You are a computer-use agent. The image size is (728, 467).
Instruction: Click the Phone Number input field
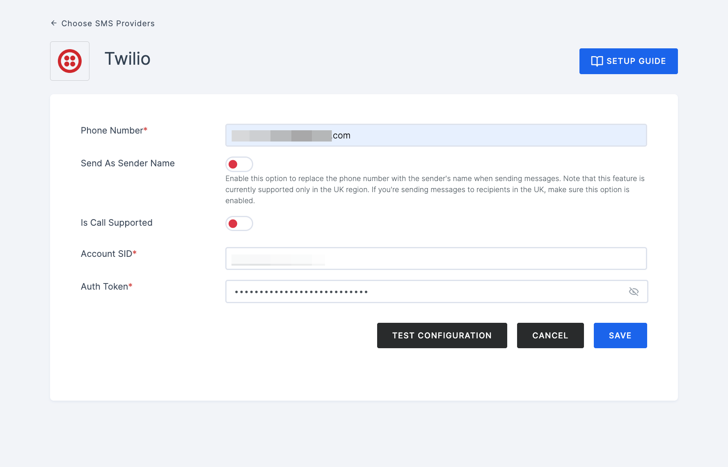pos(436,135)
